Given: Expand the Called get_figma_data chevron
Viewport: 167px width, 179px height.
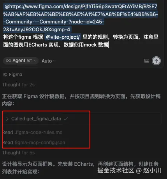Looking at the screenshot, I should point(7,119).
